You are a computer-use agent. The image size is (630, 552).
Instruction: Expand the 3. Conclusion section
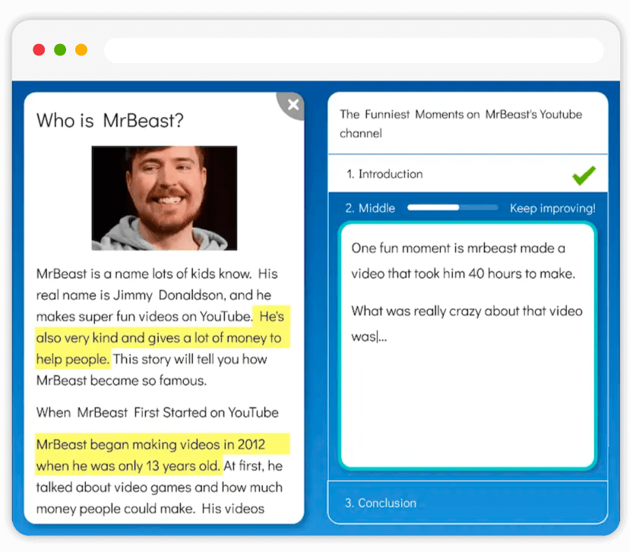click(381, 503)
